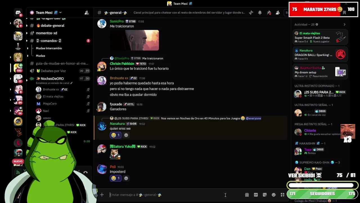Click the notification bell in channel header
360x203 pixels.
[x=260, y=13]
